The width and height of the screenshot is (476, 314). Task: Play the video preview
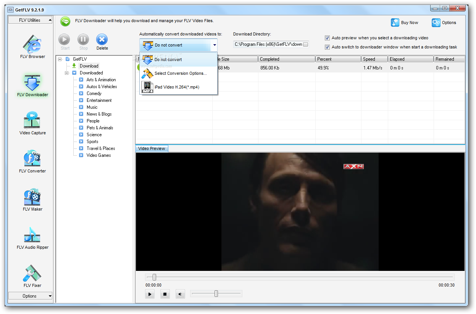click(150, 294)
